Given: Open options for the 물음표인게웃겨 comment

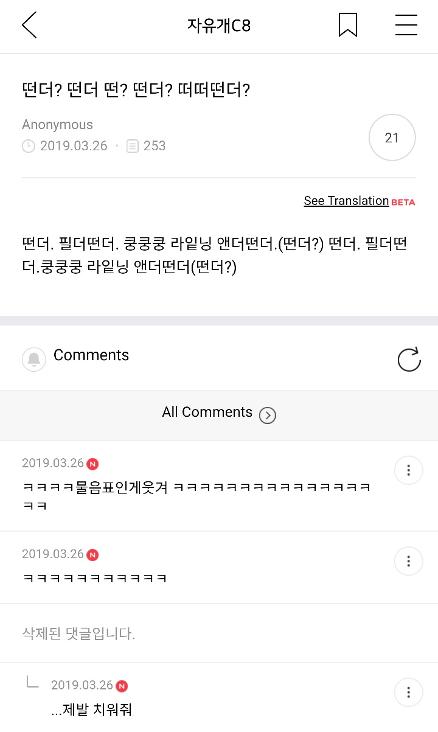Looking at the screenshot, I should point(408,470).
